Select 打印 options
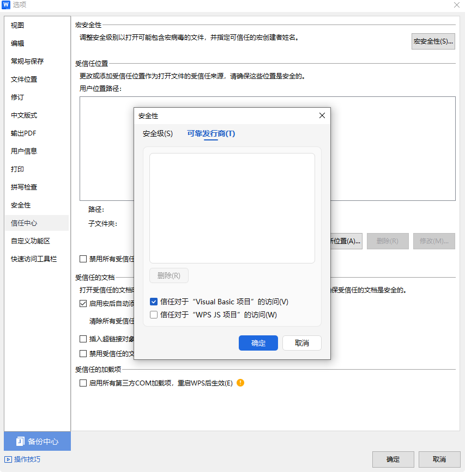This screenshot has width=465, height=472. pyautogui.click(x=37, y=169)
